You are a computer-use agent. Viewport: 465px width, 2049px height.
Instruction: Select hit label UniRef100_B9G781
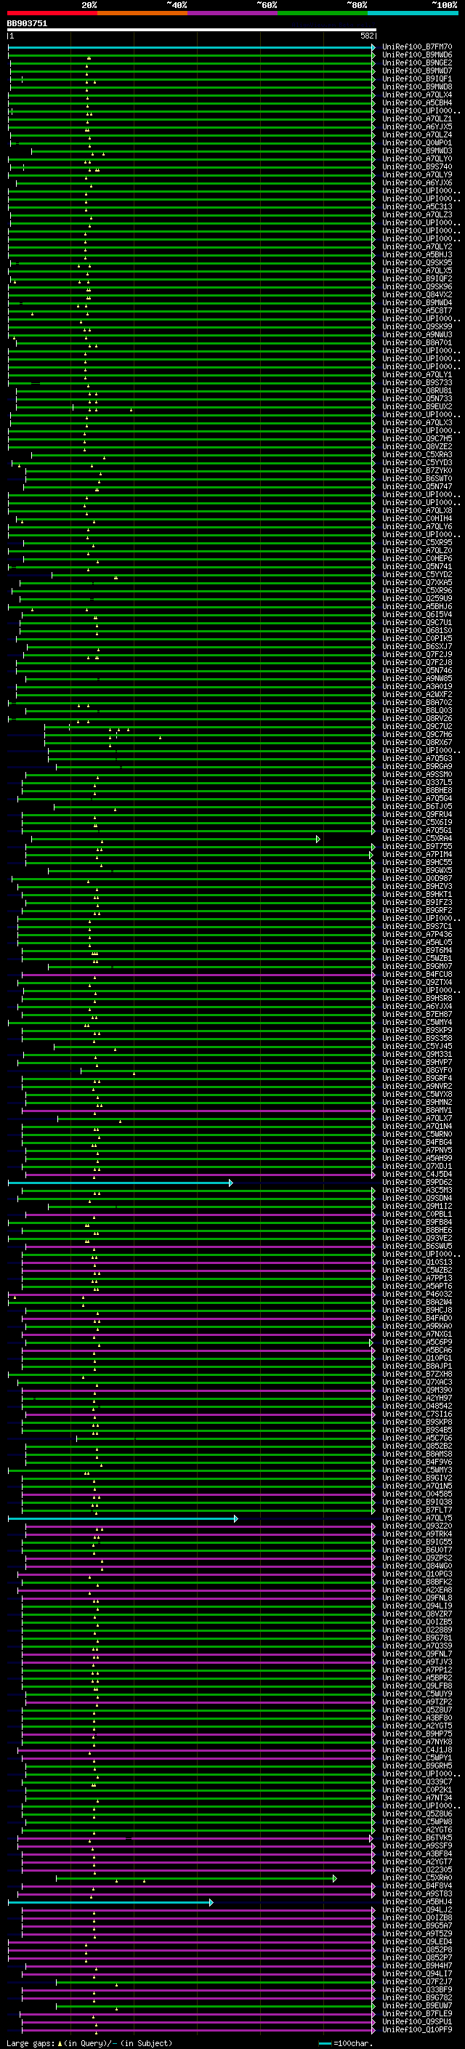tap(417, 1638)
